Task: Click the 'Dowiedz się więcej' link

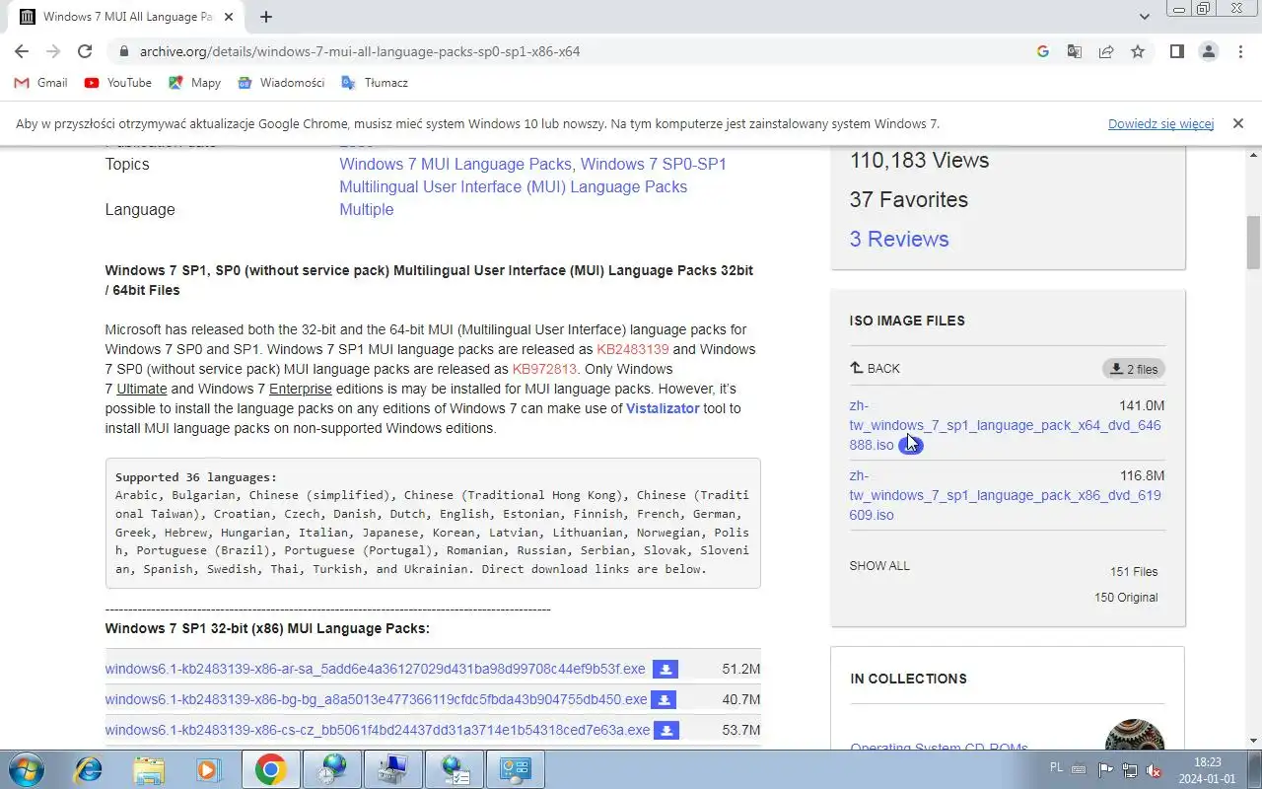Action: 1160,123
